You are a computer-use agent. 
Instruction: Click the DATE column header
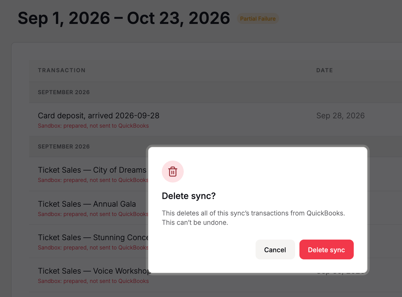point(325,70)
